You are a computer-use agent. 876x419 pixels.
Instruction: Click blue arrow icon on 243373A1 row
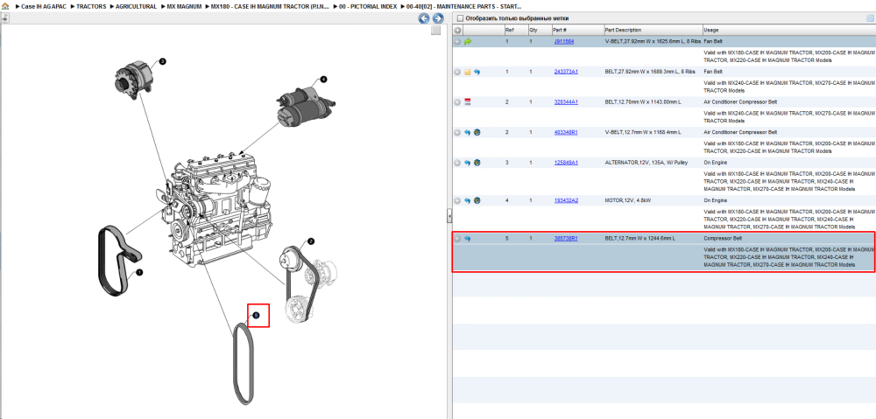tap(477, 72)
